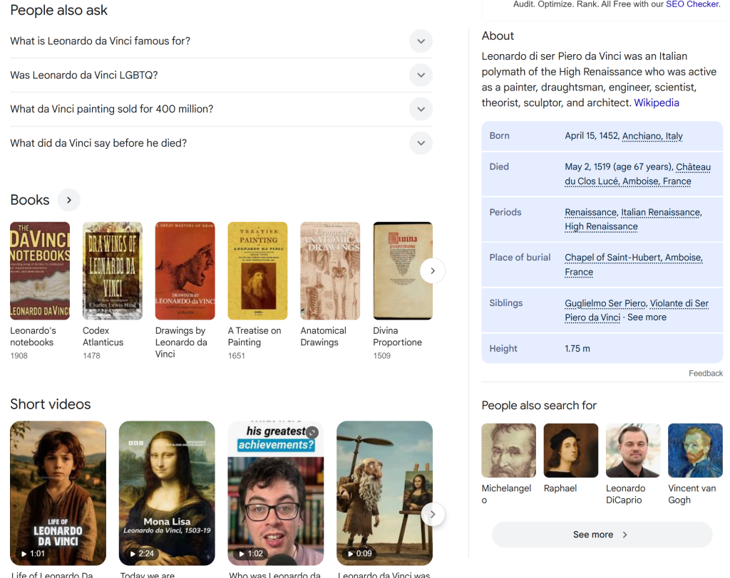Open Drawings by Leonardo da Vinci cover

point(185,270)
